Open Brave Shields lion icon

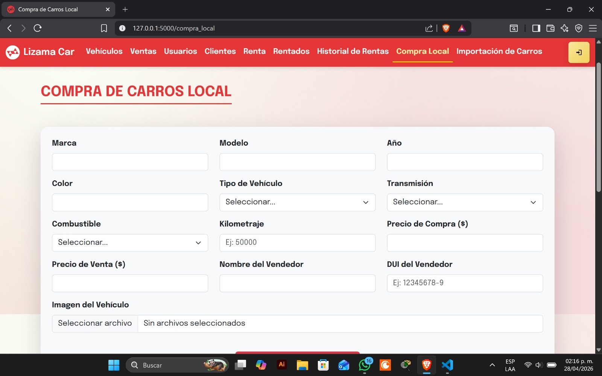[446, 28]
